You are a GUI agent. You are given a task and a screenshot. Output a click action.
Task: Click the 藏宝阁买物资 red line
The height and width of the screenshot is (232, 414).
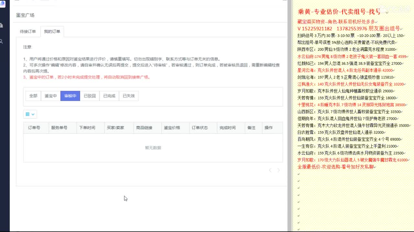click(336, 22)
